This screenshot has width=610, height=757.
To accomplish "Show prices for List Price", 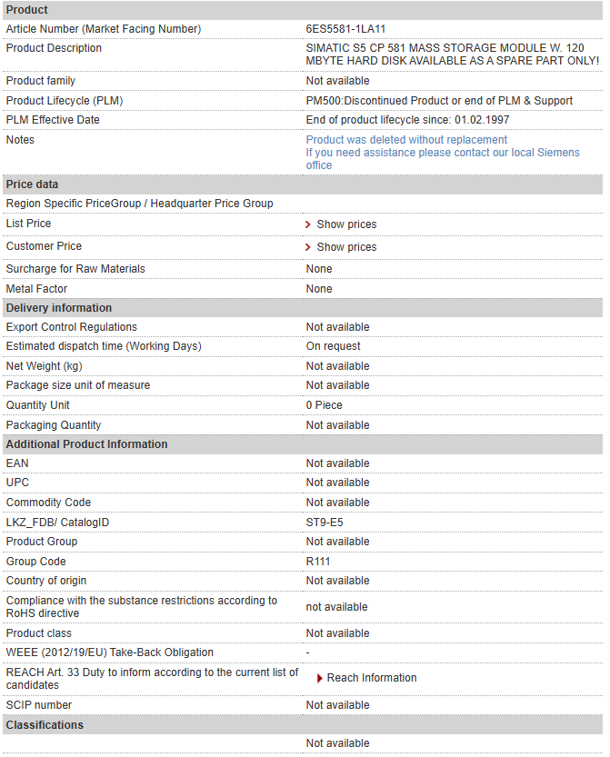I will [x=346, y=224].
